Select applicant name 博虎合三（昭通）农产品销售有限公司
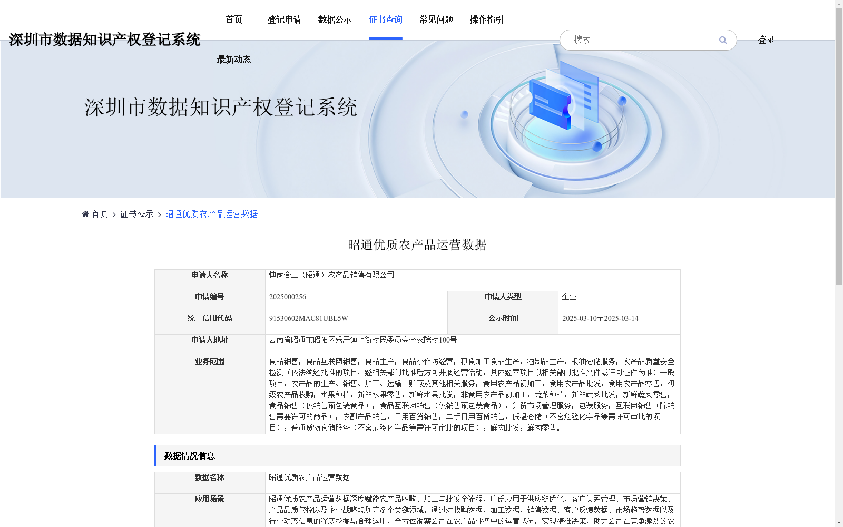The width and height of the screenshot is (843, 527). (x=332, y=275)
